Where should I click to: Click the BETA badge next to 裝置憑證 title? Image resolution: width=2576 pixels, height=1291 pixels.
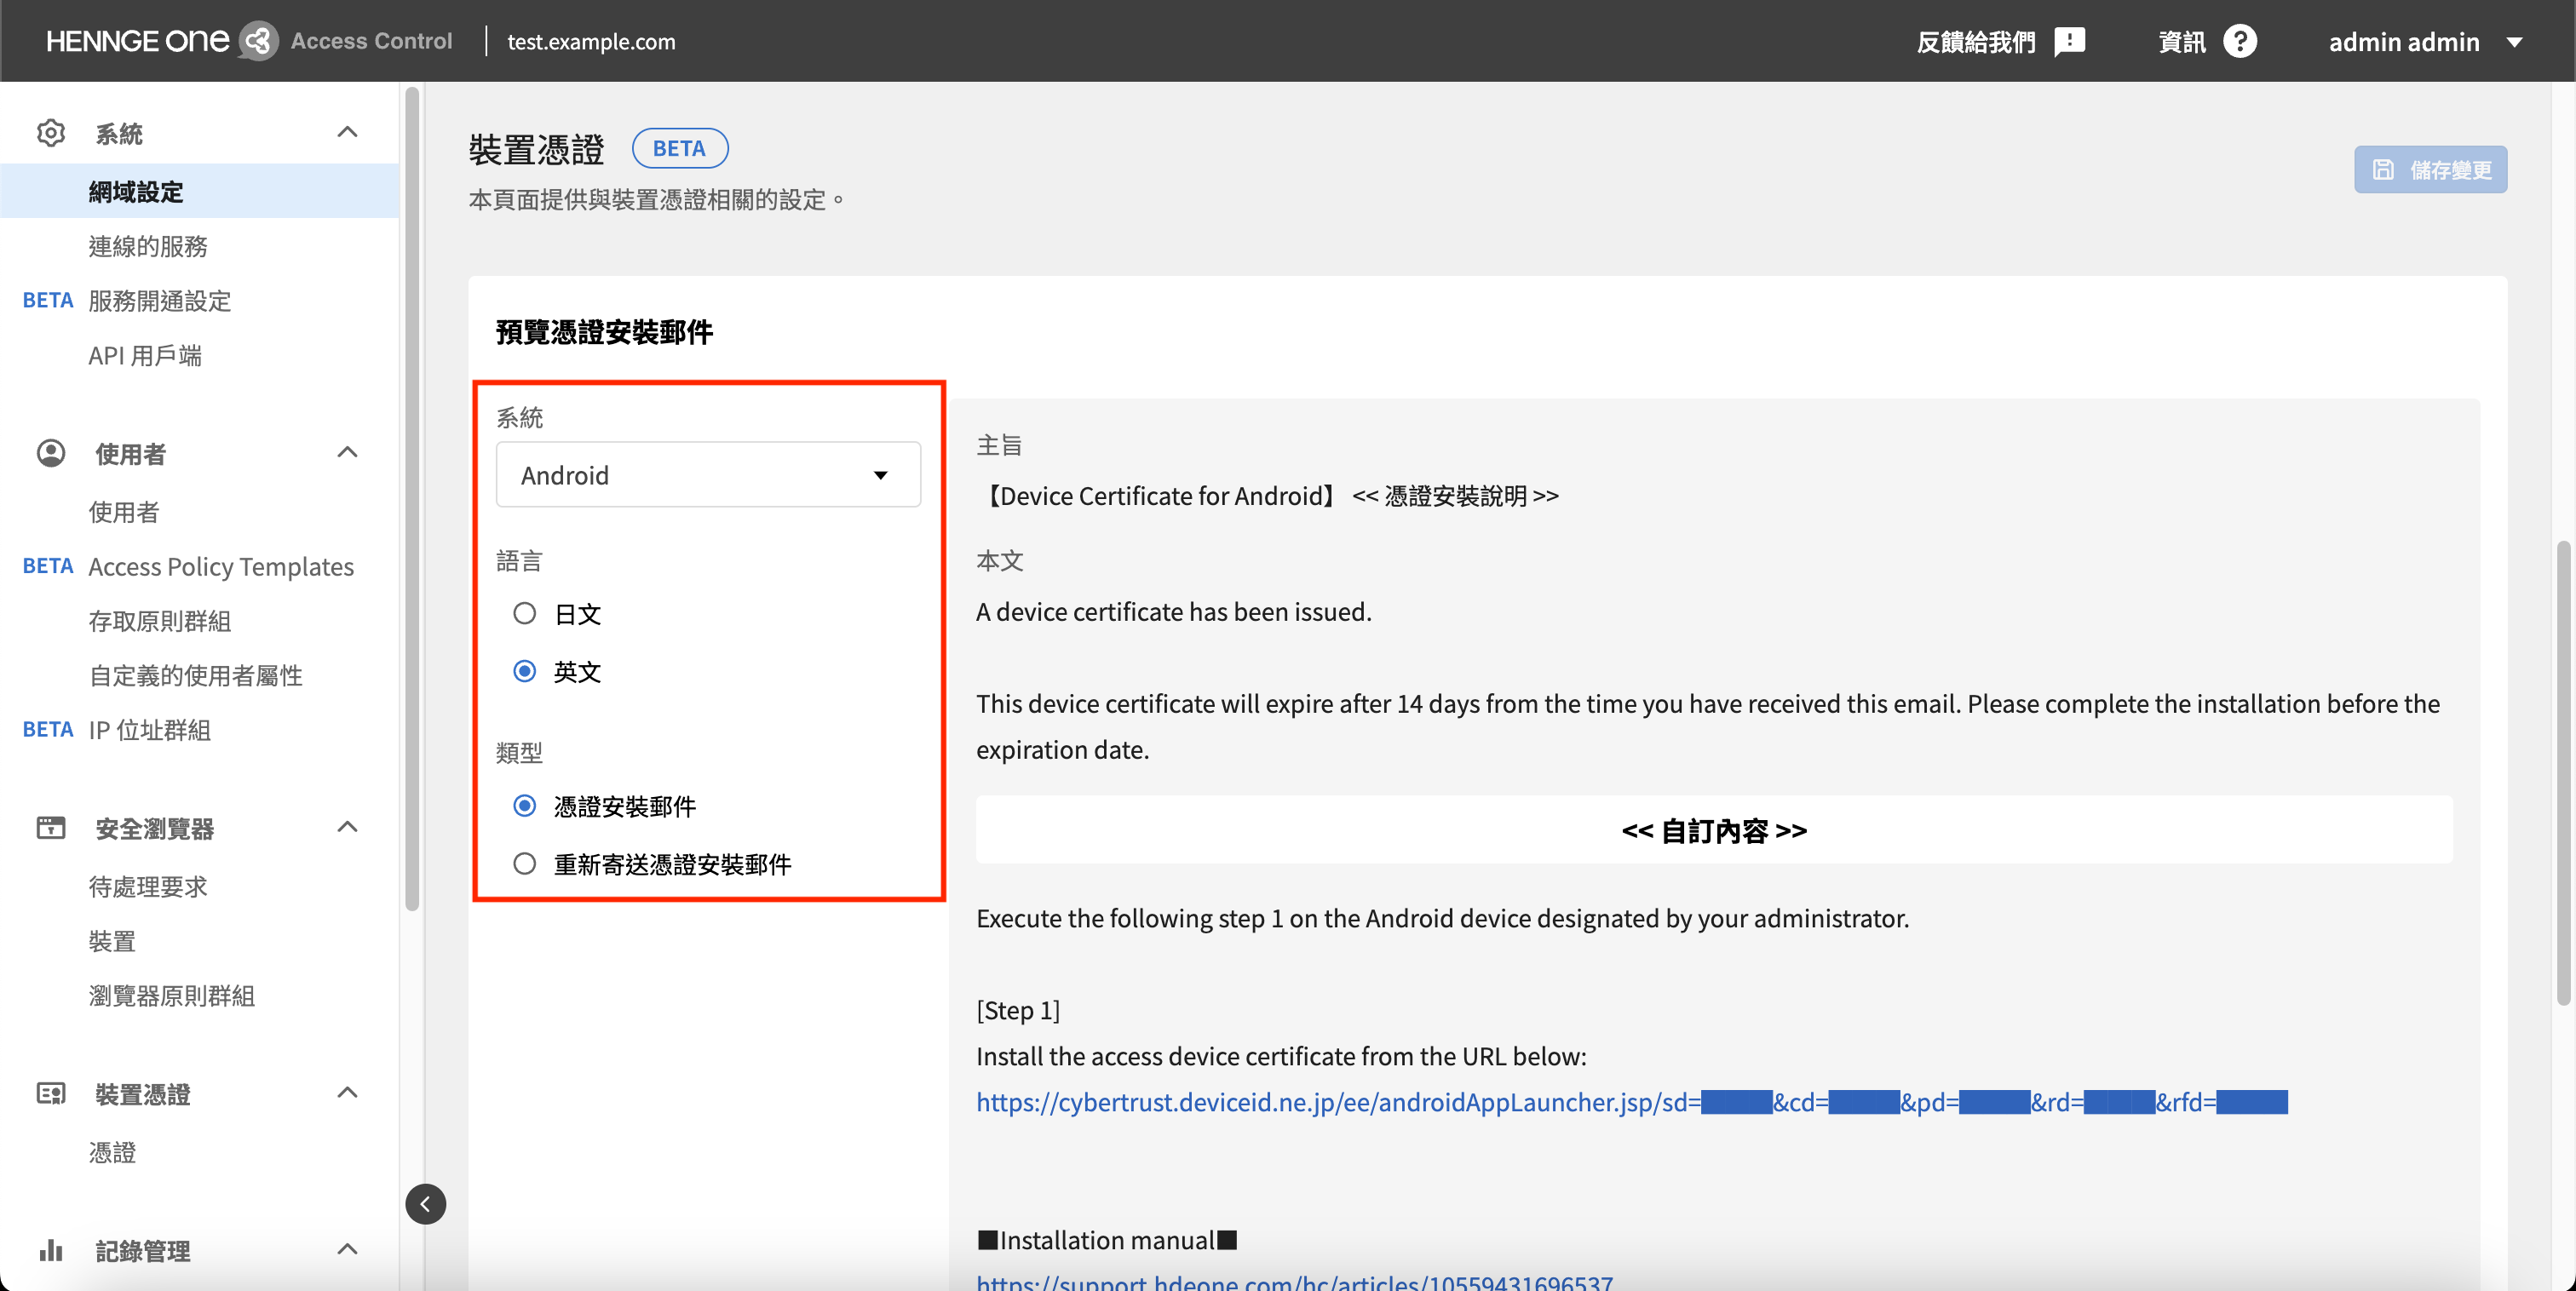pos(680,148)
